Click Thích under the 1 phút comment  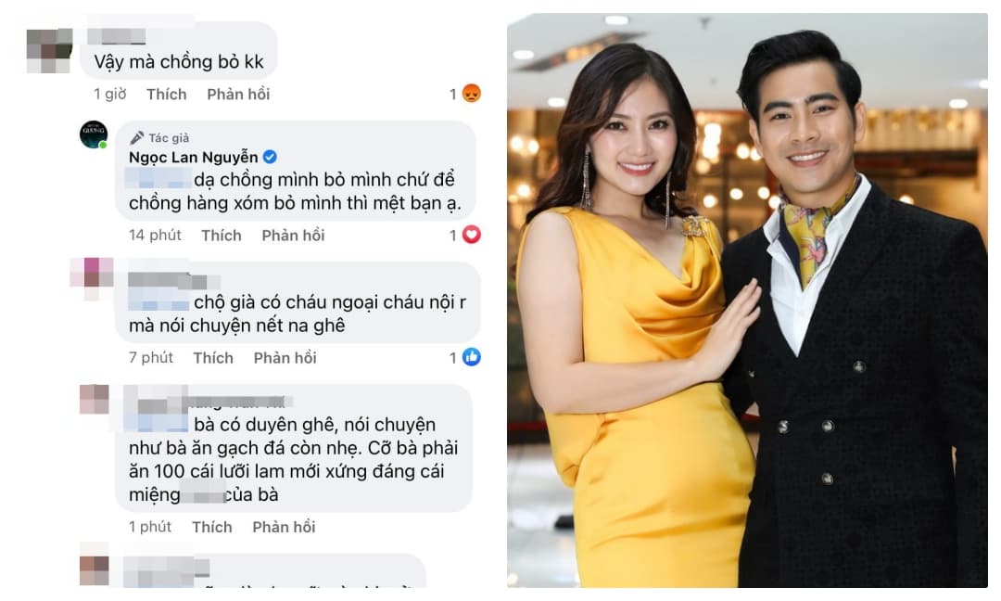point(212,527)
